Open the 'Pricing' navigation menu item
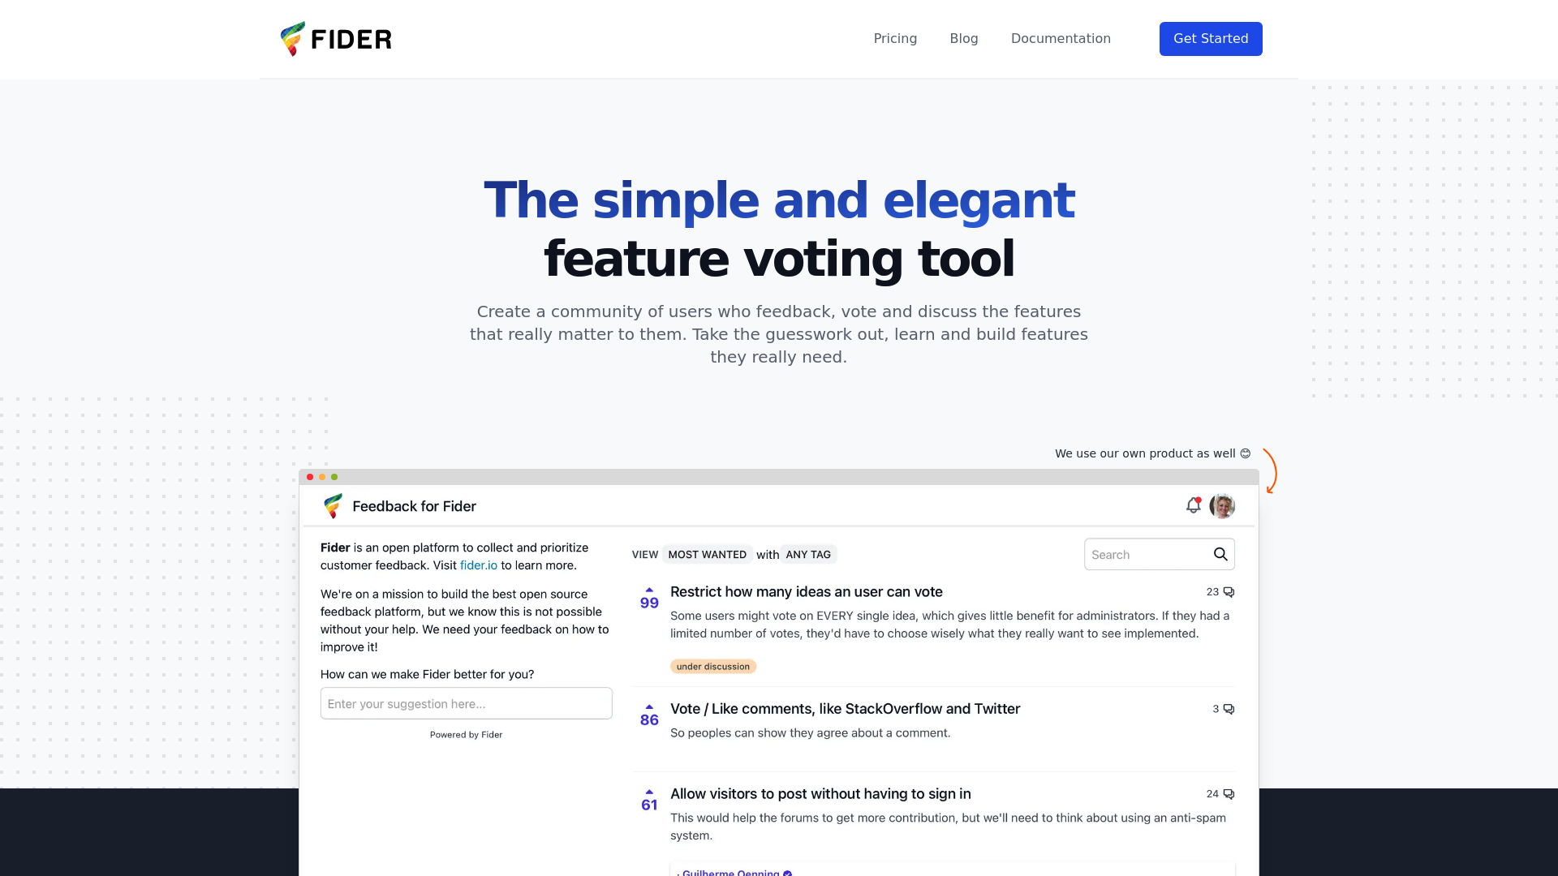 (894, 38)
